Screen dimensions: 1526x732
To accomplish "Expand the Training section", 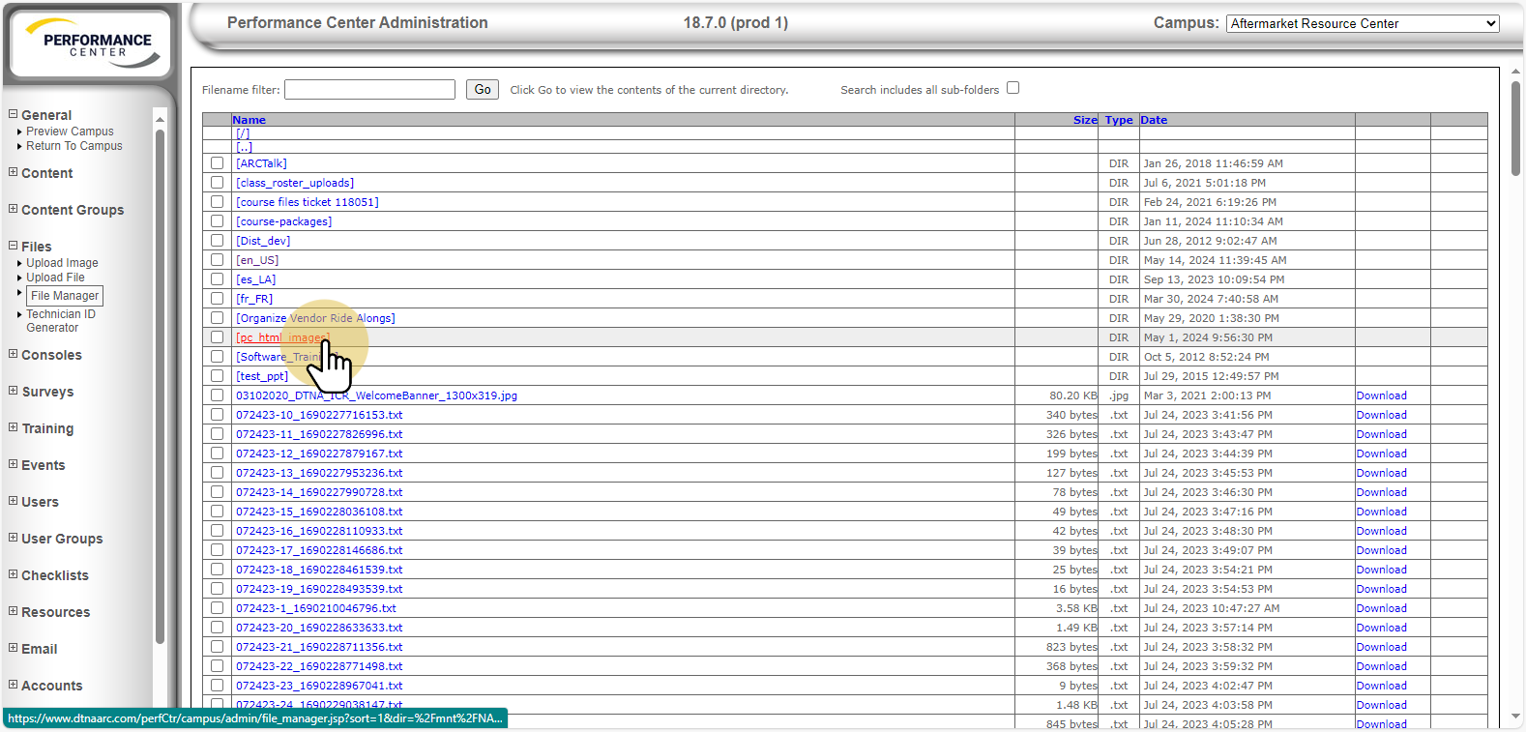I will pyautogui.click(x=14, y=428).
